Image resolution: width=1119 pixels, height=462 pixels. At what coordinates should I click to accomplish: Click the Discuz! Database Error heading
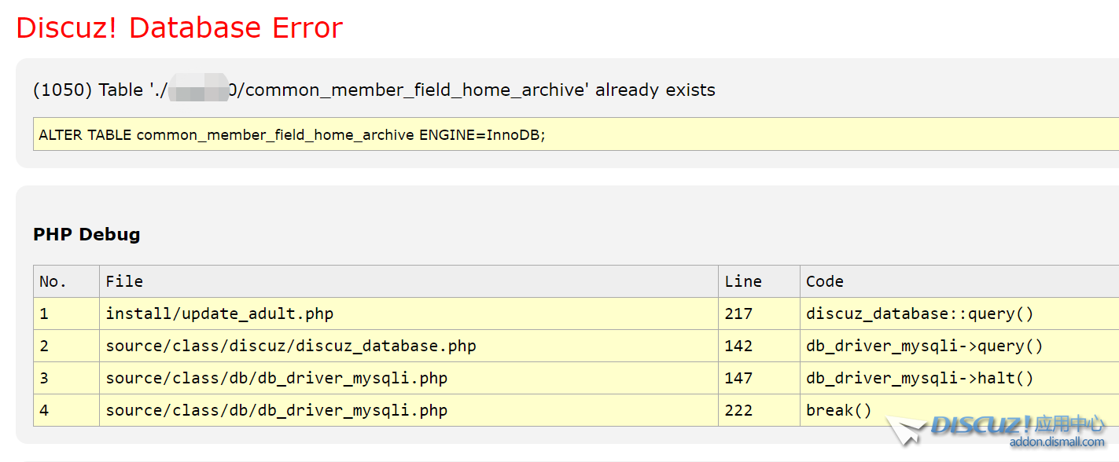point(179,27)
